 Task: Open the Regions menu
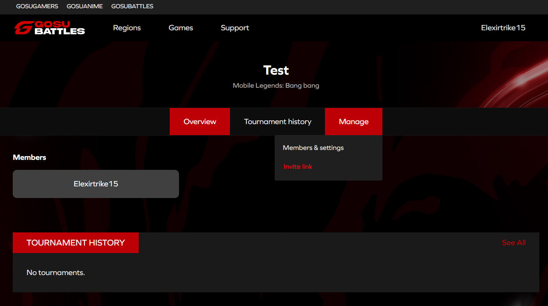tap(127, 28)
